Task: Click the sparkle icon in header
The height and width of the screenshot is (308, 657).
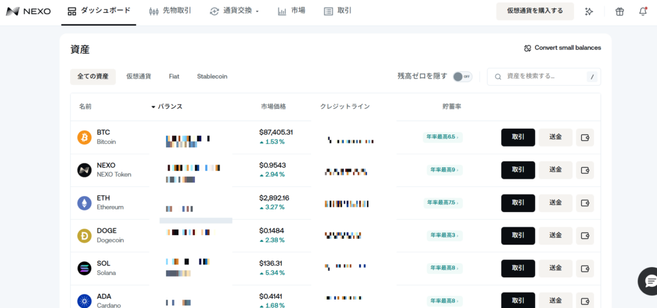Action: tap(589, 12)
